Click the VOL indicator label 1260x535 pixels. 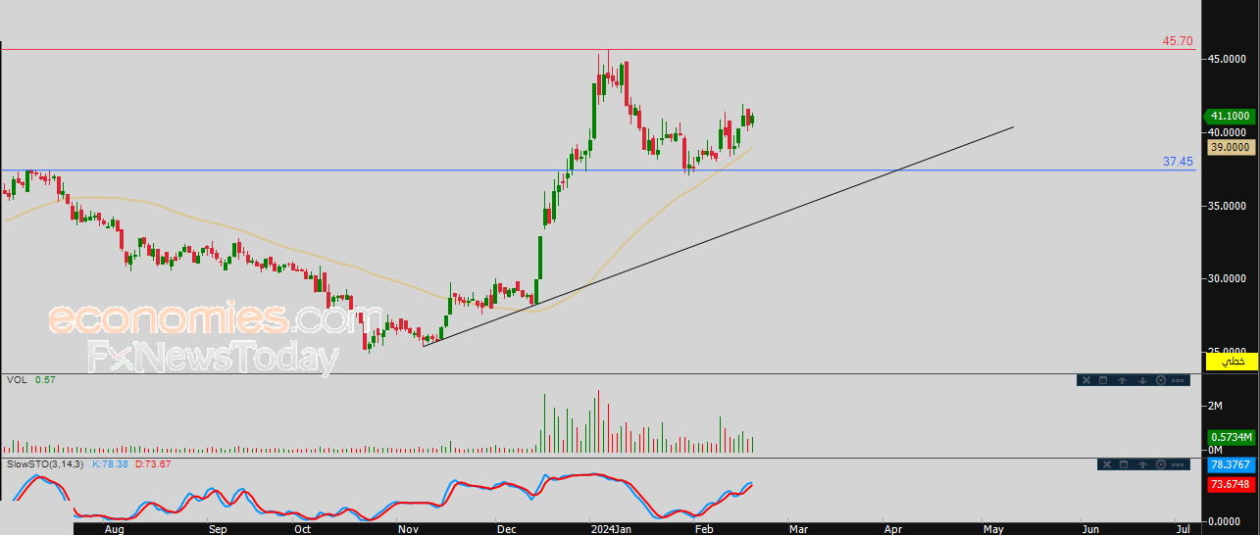17,379
